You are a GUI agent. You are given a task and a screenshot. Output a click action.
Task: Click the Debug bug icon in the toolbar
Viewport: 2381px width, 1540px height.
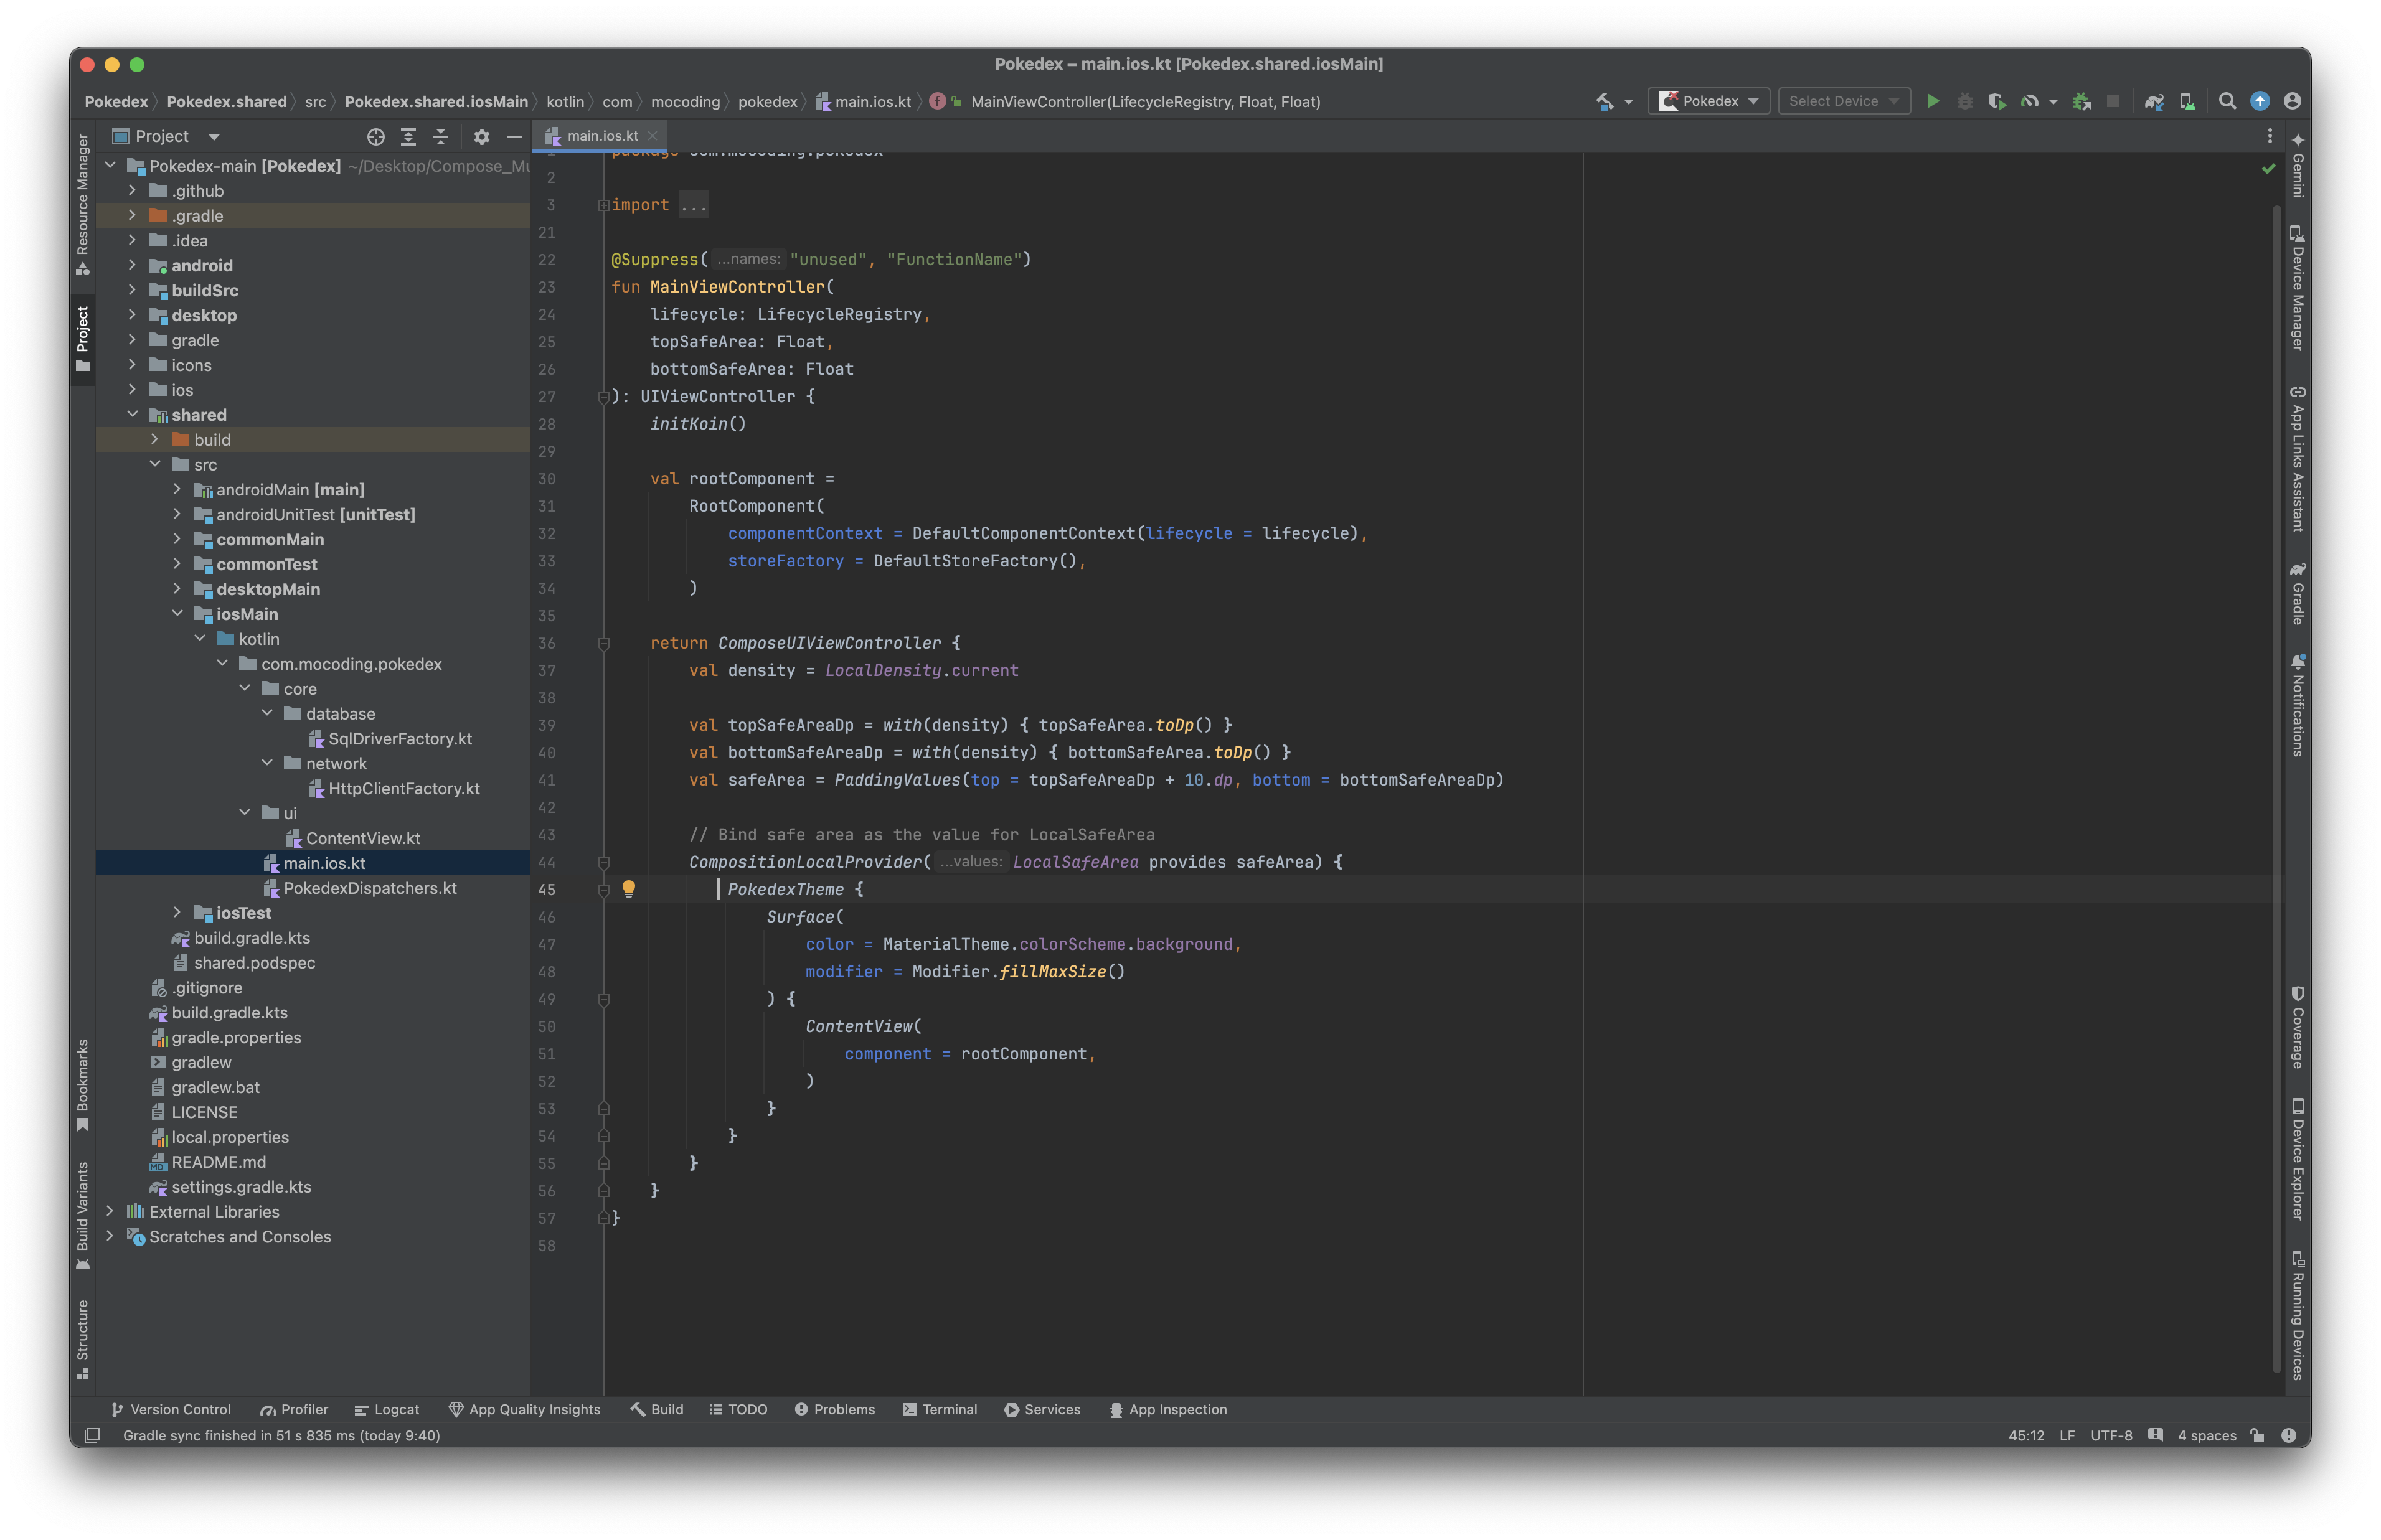1964,101
